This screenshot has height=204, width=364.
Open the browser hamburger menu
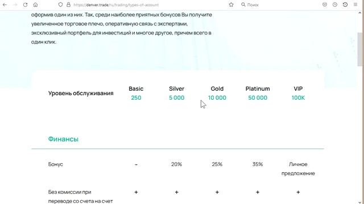(x=355, y=5)
